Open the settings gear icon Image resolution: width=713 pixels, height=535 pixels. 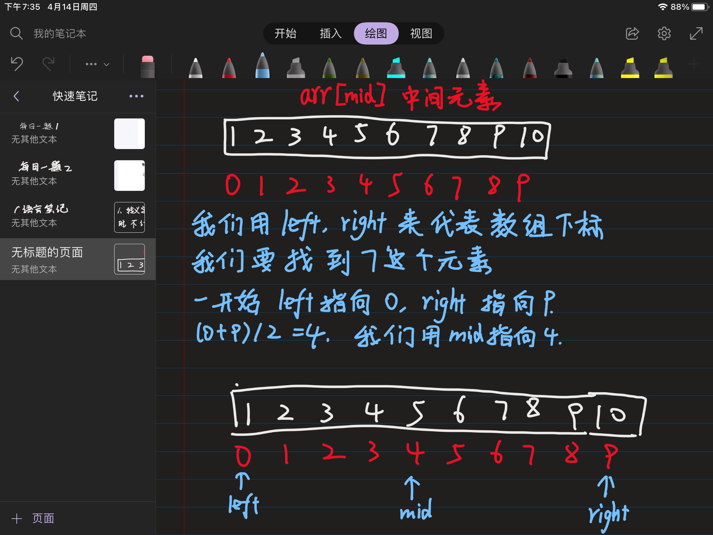(x=664, y=33)
